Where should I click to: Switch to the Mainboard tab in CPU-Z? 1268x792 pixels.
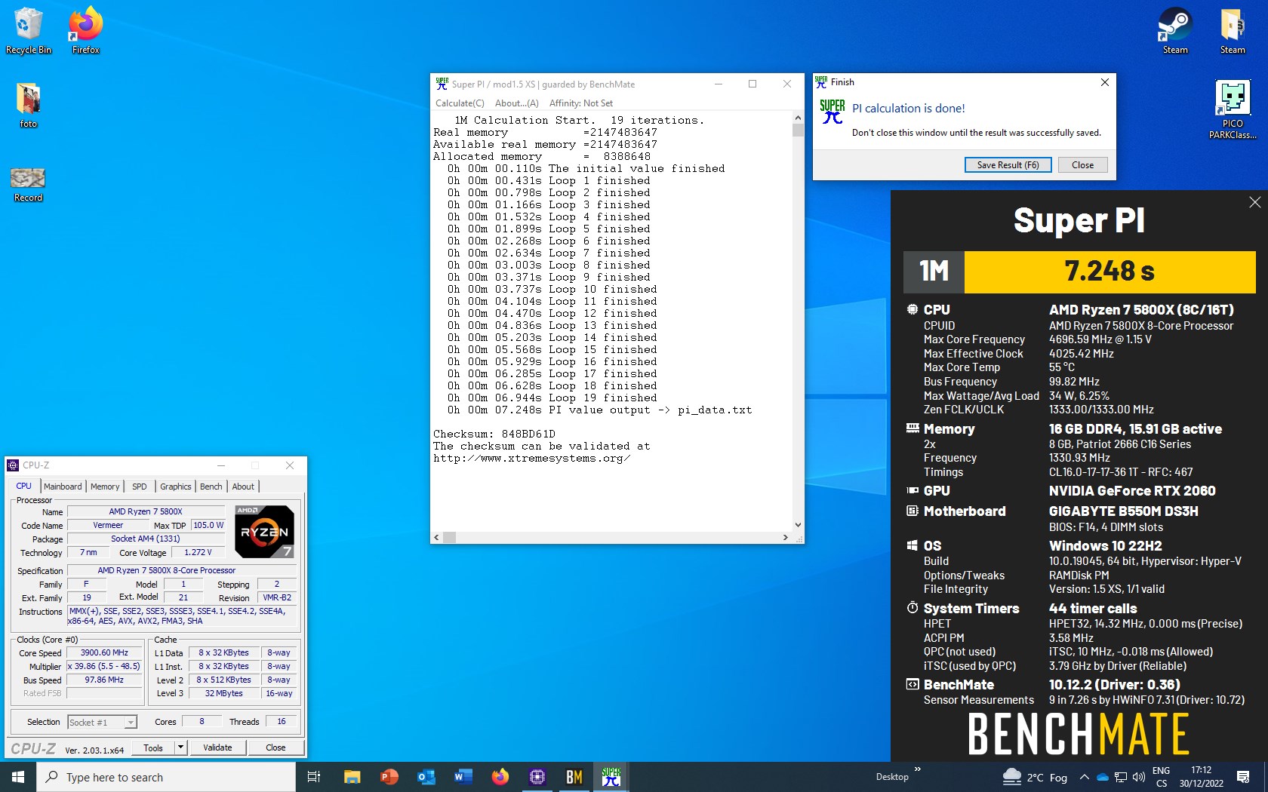[x=63, y=487]
